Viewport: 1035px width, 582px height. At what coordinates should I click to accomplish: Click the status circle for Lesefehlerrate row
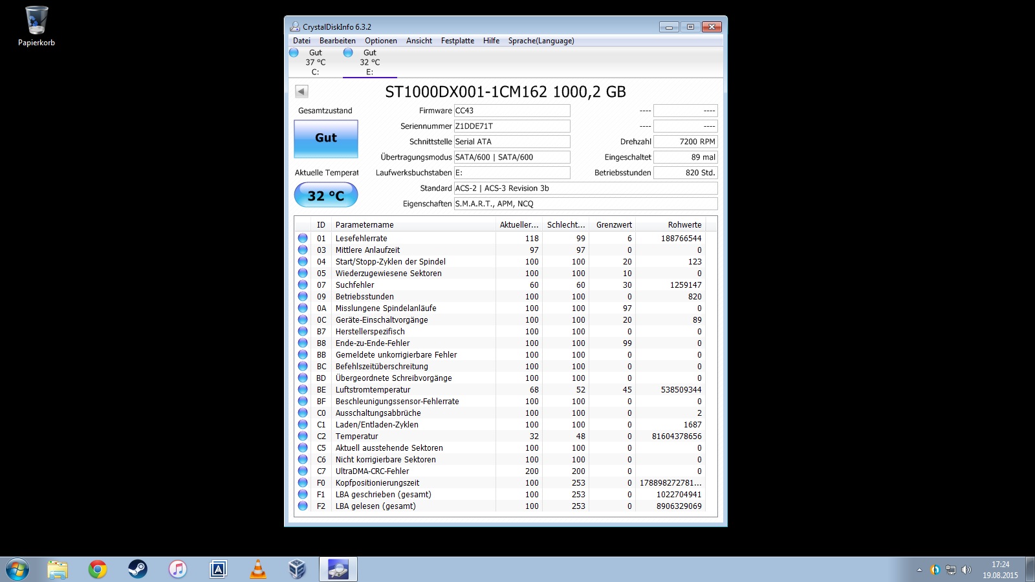(x=303, y=238)
